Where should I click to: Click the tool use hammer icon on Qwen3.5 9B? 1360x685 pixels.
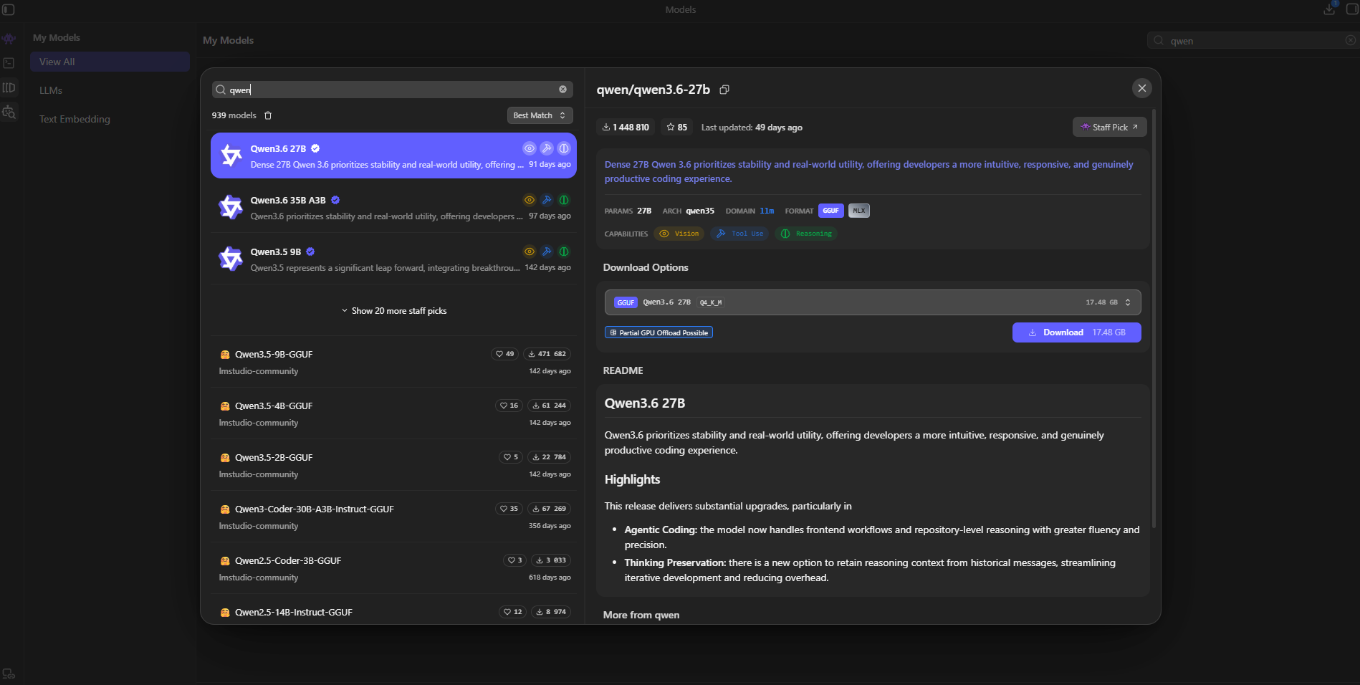[547, 252]
